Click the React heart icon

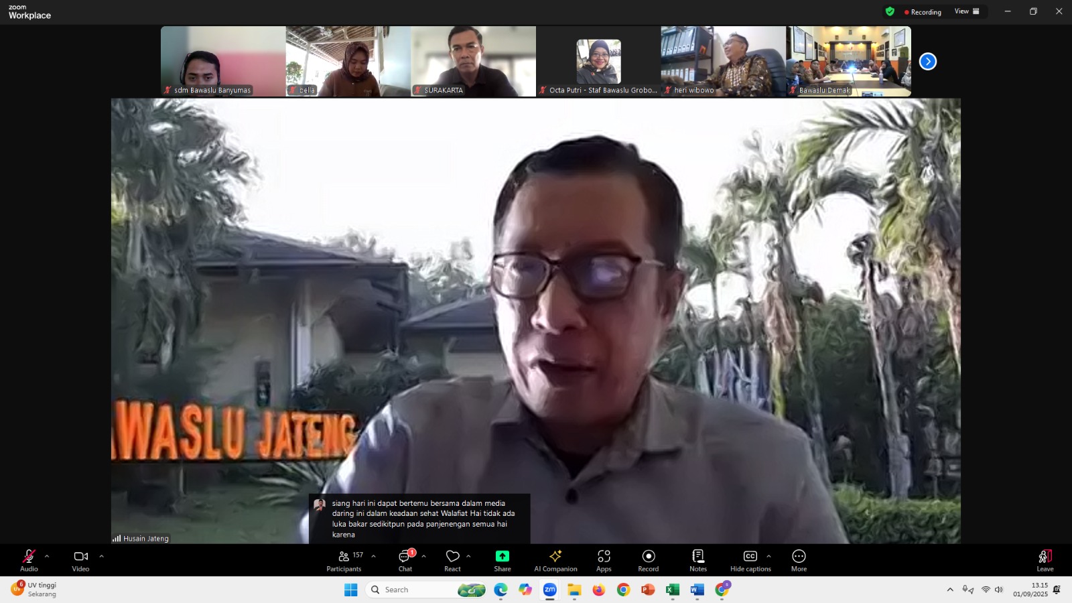click(452, 560)
